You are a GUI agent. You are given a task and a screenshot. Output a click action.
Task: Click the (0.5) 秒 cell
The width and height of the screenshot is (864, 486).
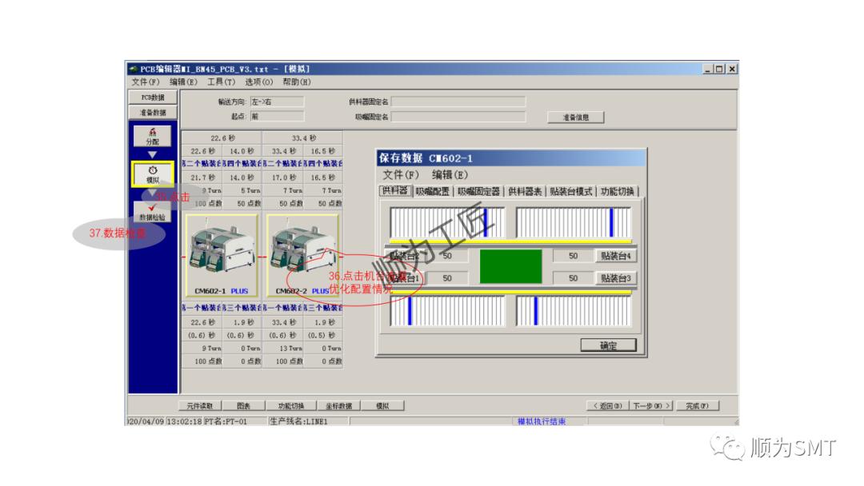click(323, 335)
